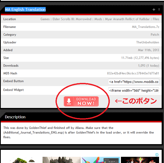Click the description text about GoldenThief

(x=79, y=133)
